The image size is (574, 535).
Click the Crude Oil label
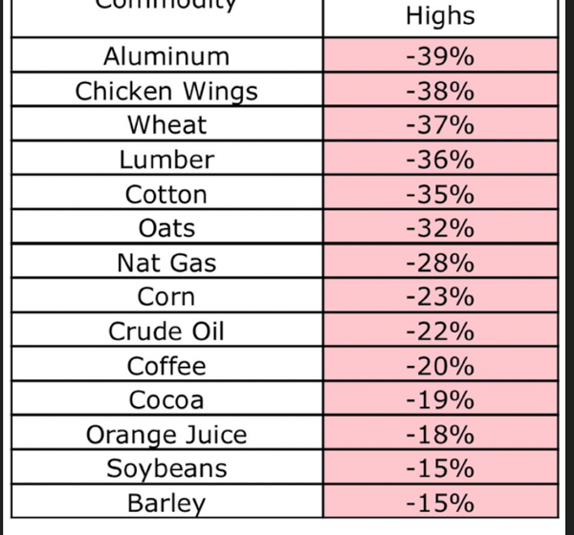pos(166,331)
